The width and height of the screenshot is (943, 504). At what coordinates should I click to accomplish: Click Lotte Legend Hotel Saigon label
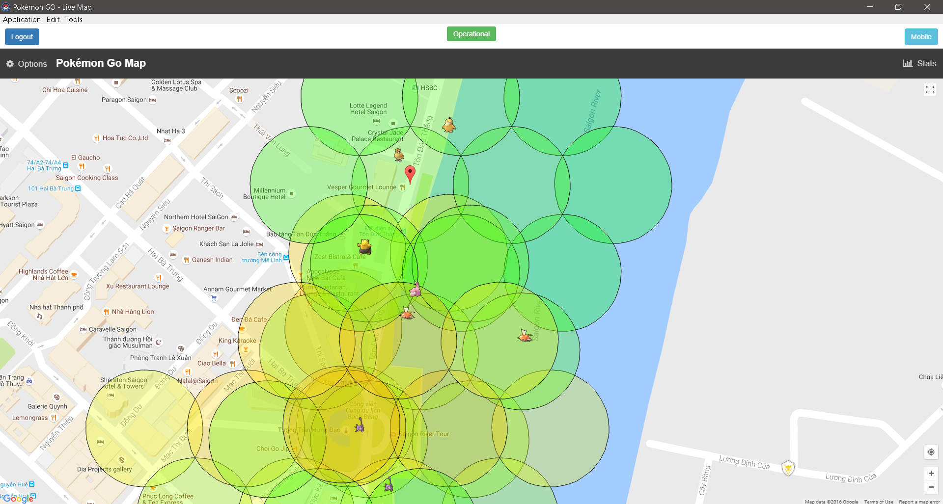pos(368,109)
